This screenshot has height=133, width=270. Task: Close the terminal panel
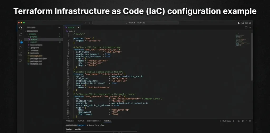(250, 121)
